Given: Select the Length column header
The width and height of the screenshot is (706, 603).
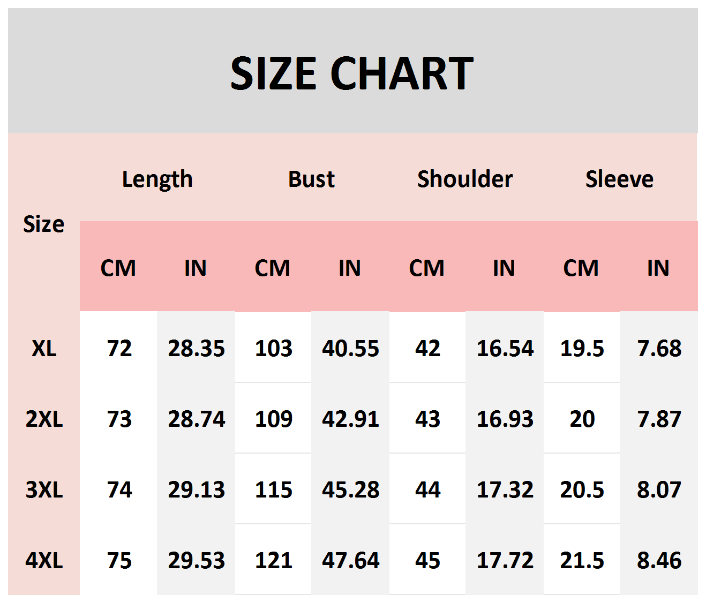Looking at the screenshot, I should point(157,179).
